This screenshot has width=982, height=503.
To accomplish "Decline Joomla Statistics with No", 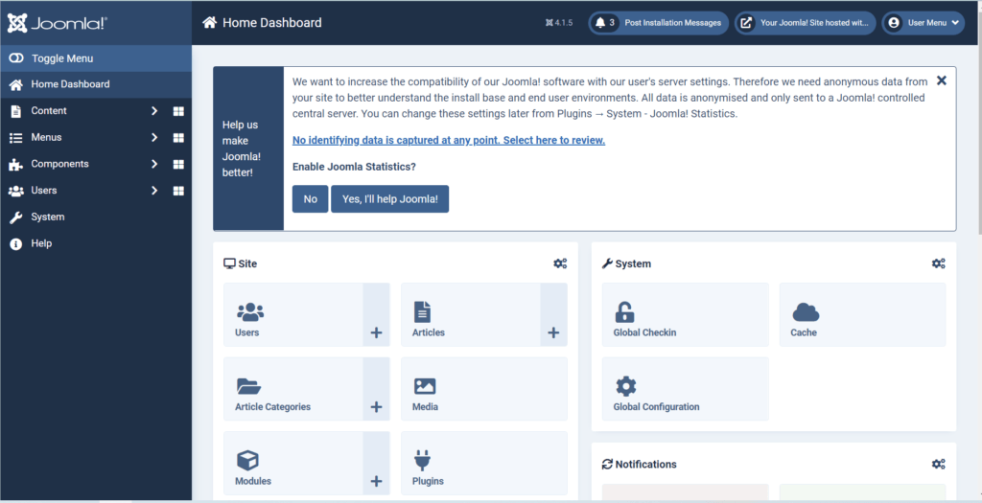I will coord(310,199).
